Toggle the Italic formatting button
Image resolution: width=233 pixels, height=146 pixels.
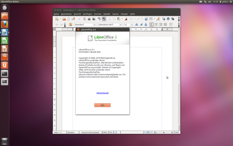(x=141, y=24)
